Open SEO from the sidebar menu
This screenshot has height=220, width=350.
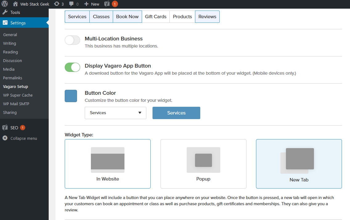[x=14, y=127]
